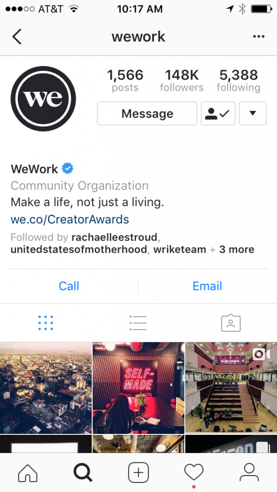The width and height of the screenshot is (277, 492).
Task: Open the we.co/CreatorAwards link
Action: click(x=70, y=219)
